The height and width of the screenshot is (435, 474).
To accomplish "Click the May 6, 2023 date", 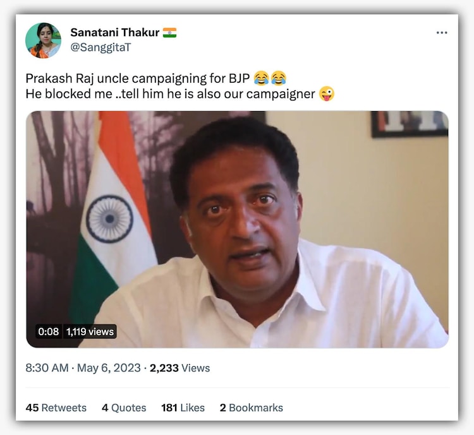I will 109,368.
